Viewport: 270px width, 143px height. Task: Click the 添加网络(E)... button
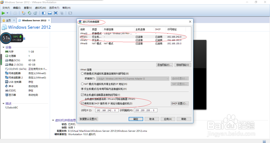[164, 65]
